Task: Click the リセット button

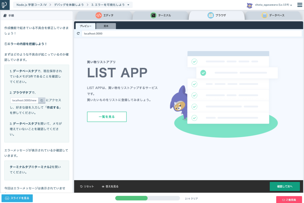Action: pos(87,187)
